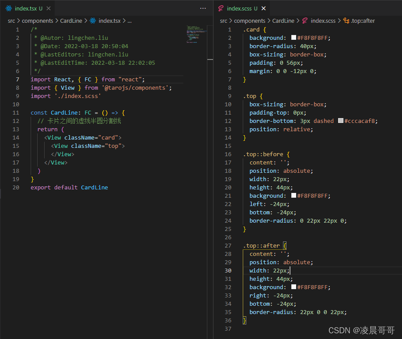Viewport: 402px width, 339px height.
Task: Click '.top::after' selector on line 27
Action: (x=261, y=246)
